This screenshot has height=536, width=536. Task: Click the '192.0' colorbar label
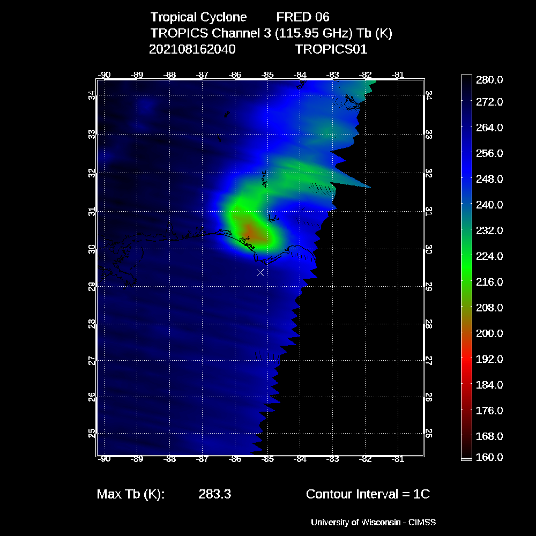[489, 359]
